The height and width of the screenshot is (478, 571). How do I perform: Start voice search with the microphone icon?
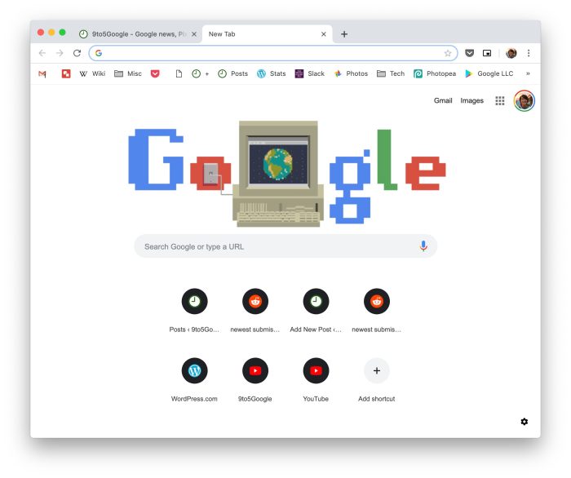click(x=423, y=246)
